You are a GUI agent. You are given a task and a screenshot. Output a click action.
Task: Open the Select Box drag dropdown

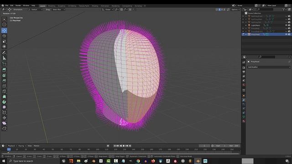tap(58, 10)
